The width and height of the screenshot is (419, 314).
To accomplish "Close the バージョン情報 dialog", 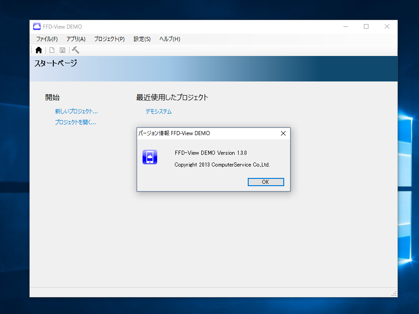I will (283, 133).
